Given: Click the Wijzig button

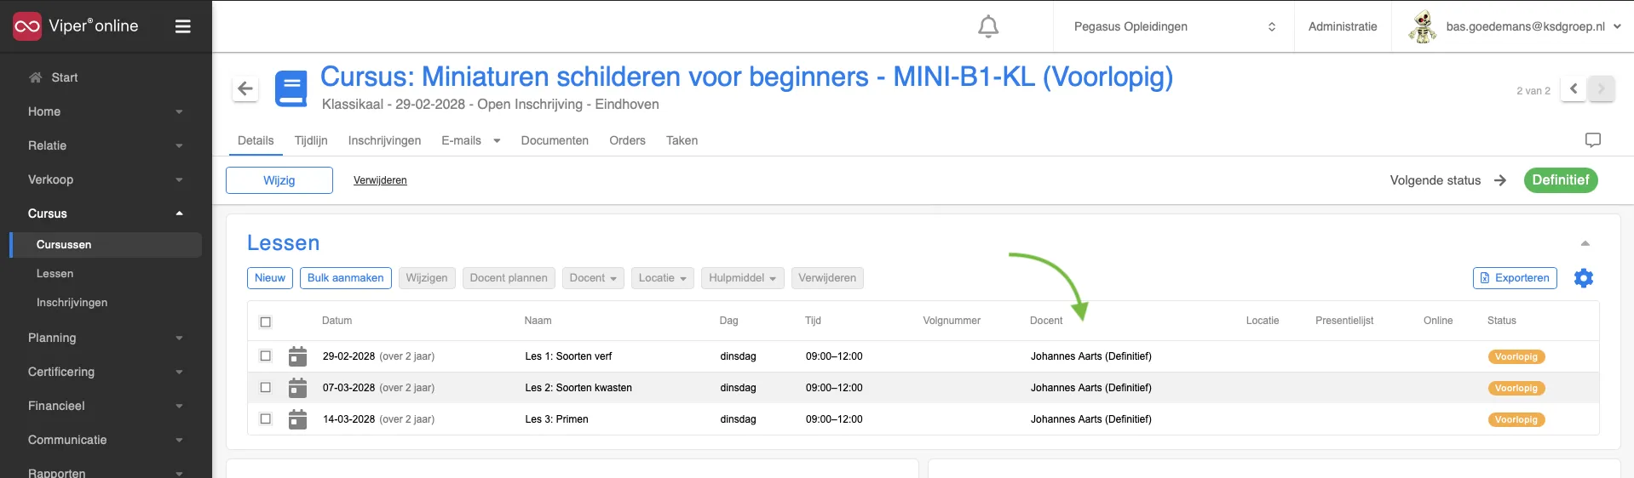Looking at the screenshot, I should pos(279,180).
